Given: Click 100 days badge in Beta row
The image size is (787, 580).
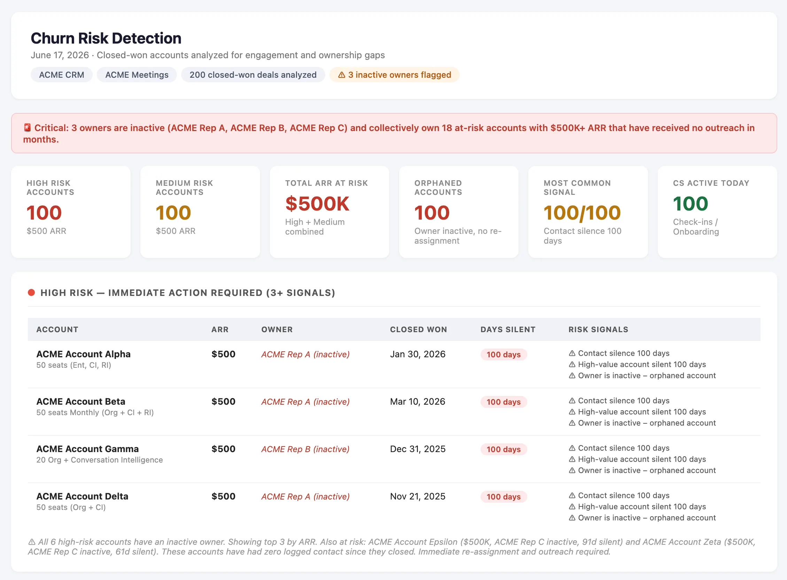Looking at the screenshot, I should [504, 402].
